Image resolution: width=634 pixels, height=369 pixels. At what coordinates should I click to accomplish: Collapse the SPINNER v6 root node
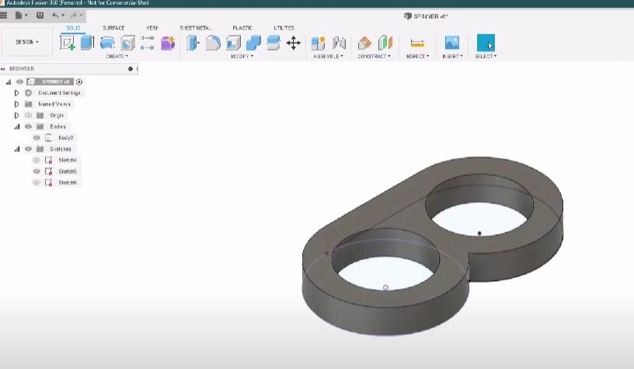pos(8,82)
